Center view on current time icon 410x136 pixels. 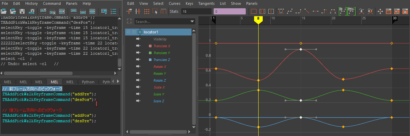click(271, 11)
